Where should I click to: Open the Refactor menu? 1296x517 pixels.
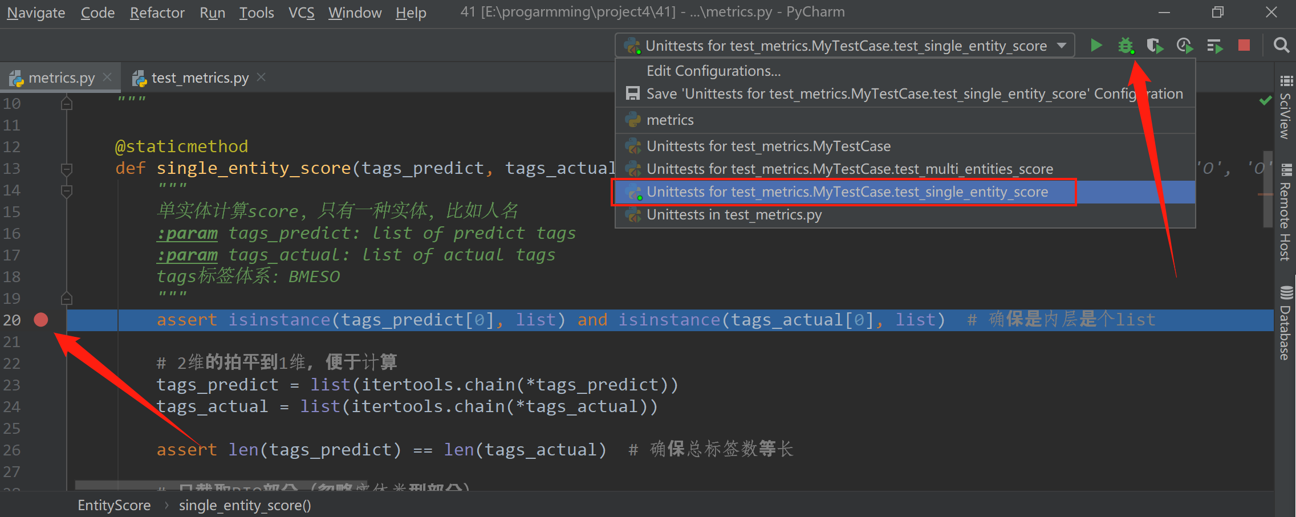click(157, 13)
